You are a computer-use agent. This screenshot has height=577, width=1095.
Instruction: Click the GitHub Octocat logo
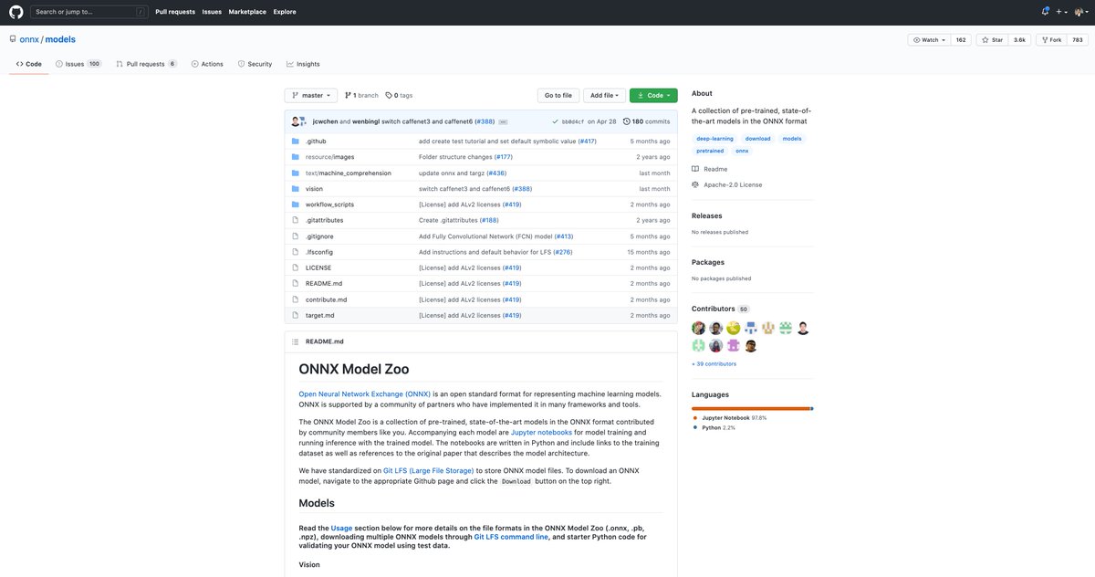[x=16, y=12]
